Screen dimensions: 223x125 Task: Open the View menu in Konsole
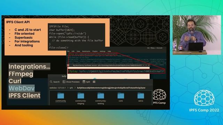point(78,51)
